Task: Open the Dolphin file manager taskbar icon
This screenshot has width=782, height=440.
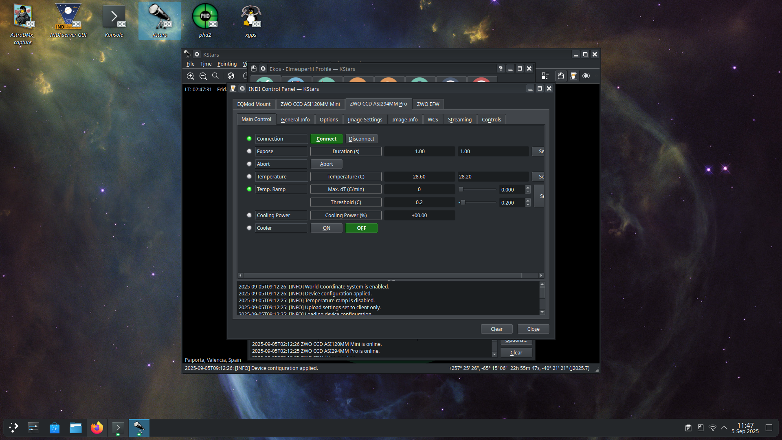Action: click(75, 428)
